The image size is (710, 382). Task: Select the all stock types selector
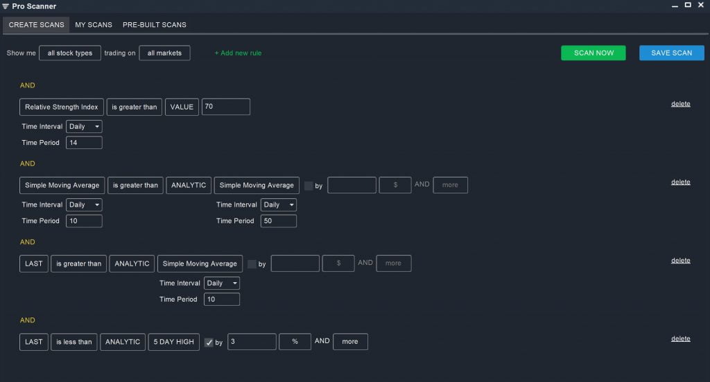click(70, 53)
